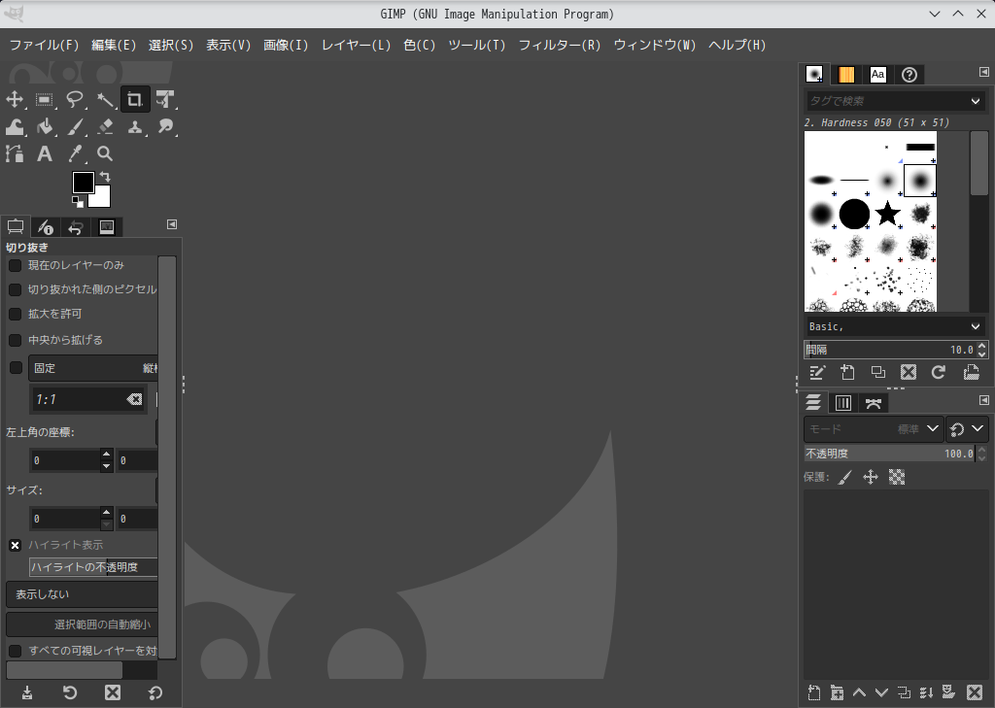Select the Clone stamp tool
This screenshot has width=995, height=708.
click(x=135, y=127)
